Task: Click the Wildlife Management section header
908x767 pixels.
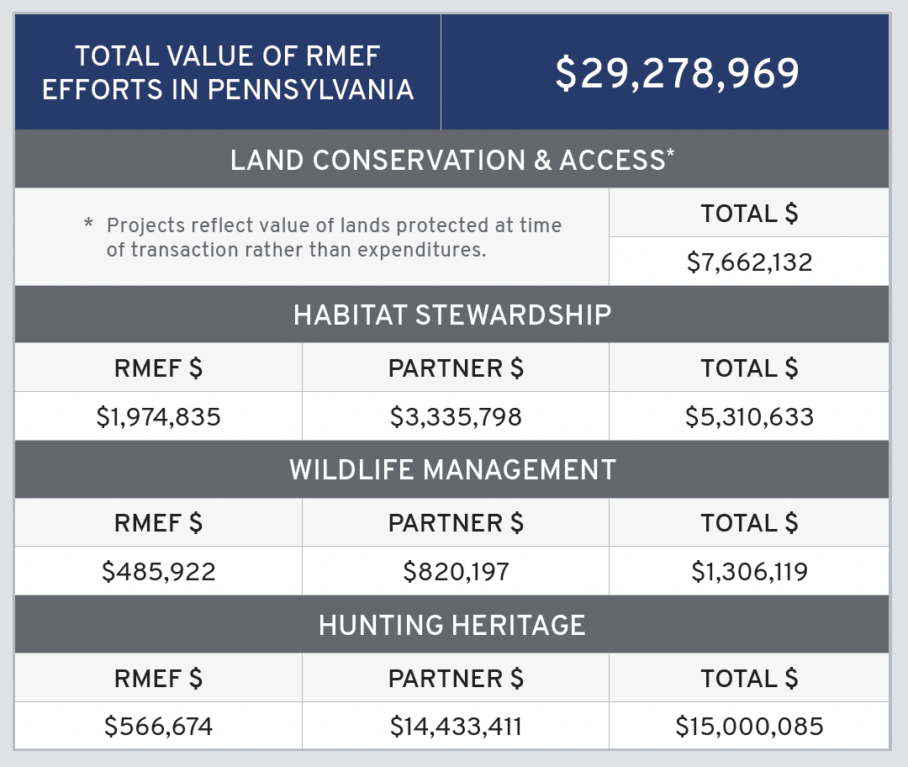Action: point(452,469)
